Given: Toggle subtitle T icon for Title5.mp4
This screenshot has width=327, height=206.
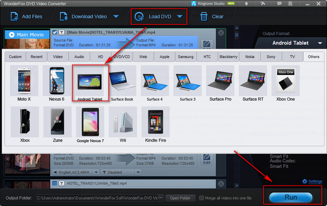Looking at the screenshot, I should [x=62, y=183].
